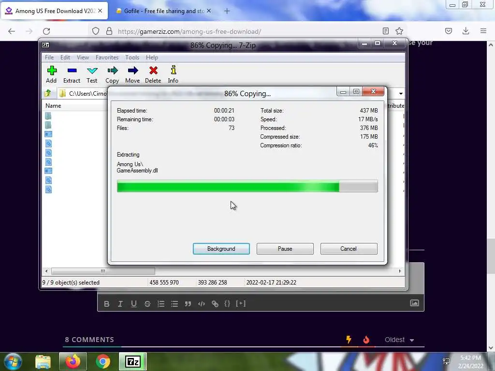This screenshot has width=495, height=371.
Task: Apply bold in comment editor
Action: coord(107,304)
